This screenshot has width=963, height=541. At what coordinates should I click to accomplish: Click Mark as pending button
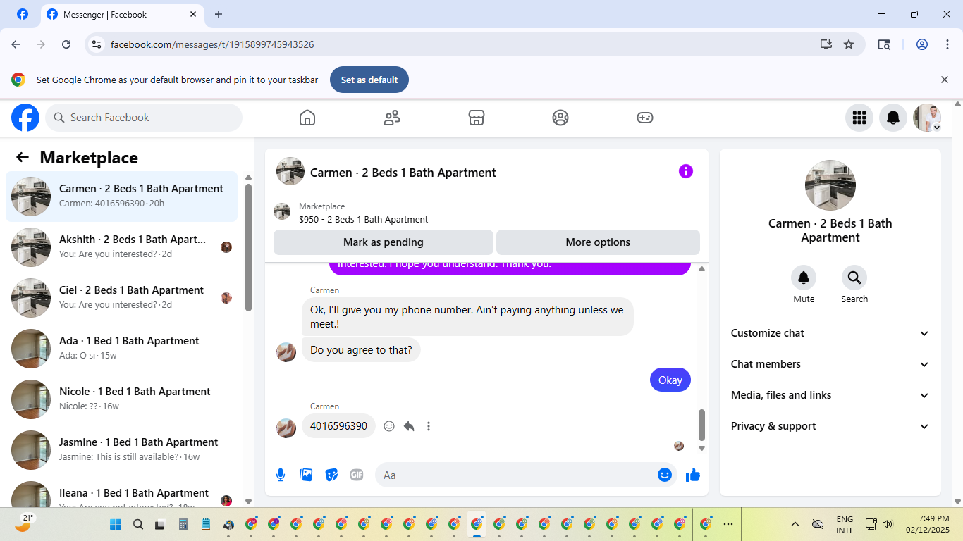[x=384, y=242]
